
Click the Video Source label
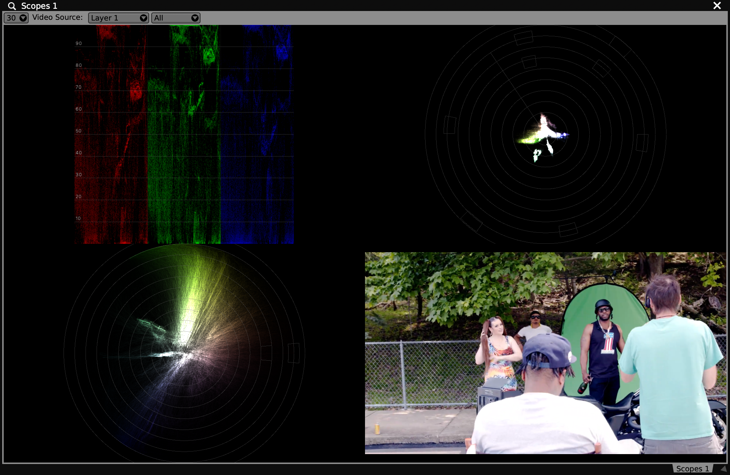point(57,17)
